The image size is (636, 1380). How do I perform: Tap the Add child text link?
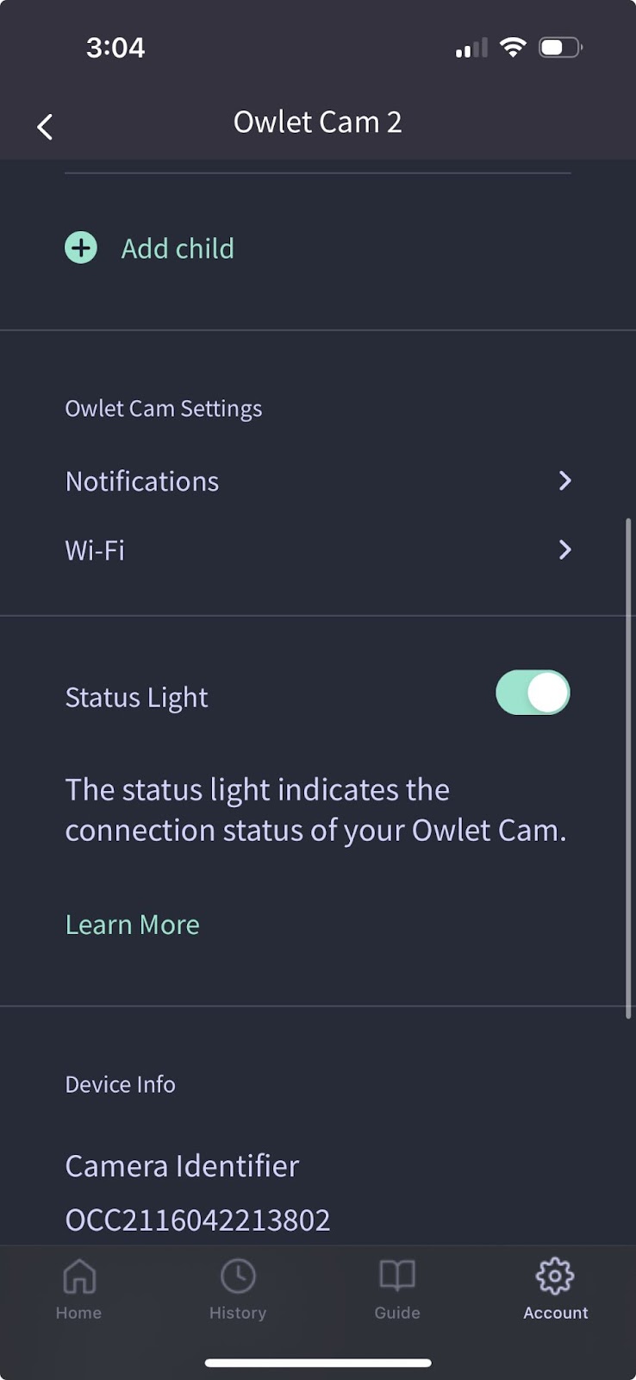tap(178, 248)
